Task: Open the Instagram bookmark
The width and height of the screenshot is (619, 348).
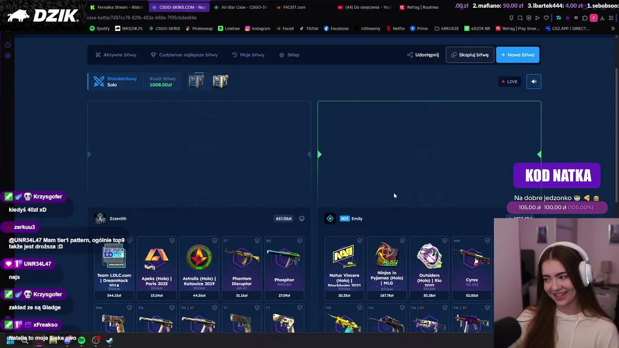Action: (258, 29)
